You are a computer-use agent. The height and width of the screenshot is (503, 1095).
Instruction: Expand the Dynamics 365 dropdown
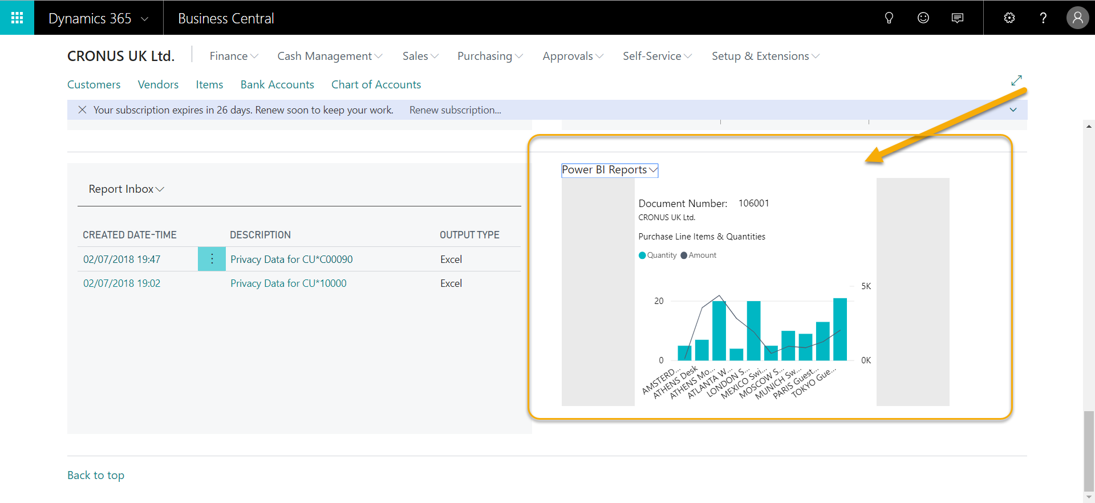point(144,19)
